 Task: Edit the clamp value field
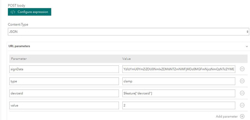179,81
